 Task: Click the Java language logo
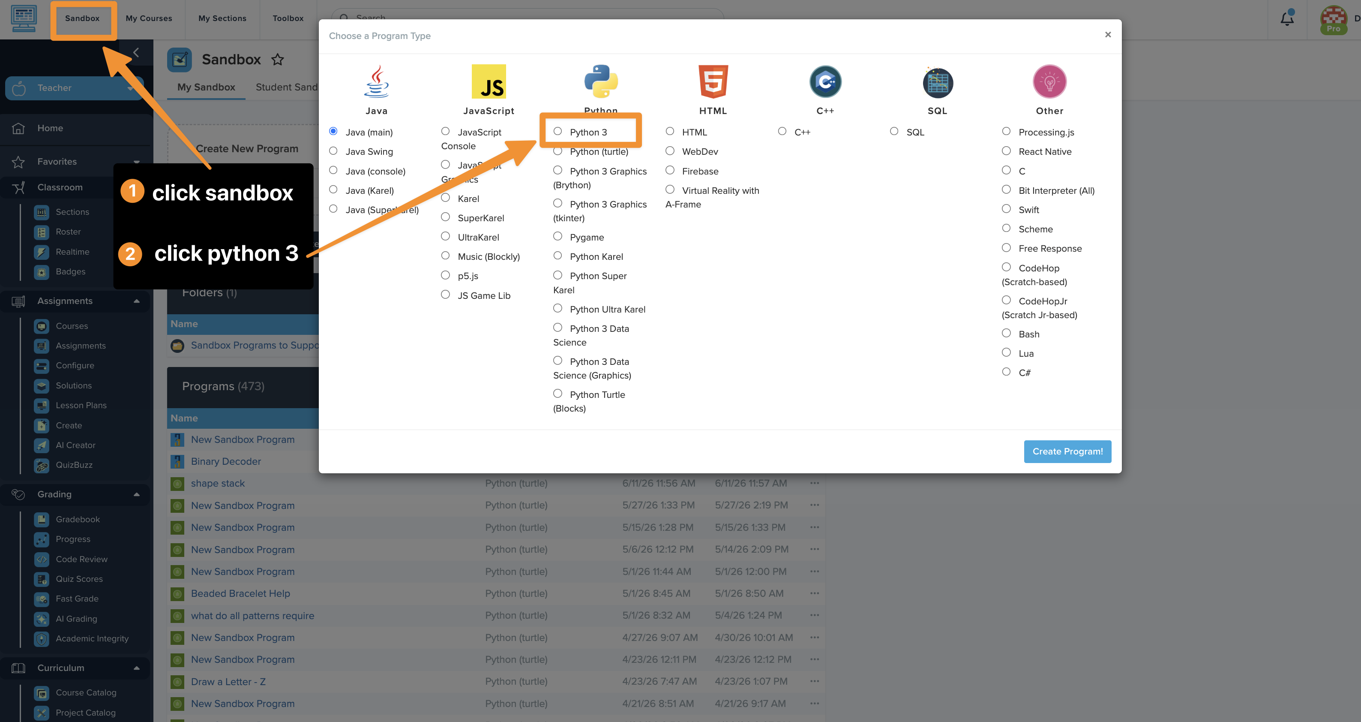(376, 81)
